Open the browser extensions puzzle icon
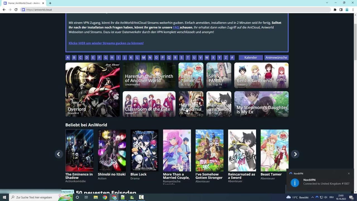357x201 pixels. pos(335,9)
